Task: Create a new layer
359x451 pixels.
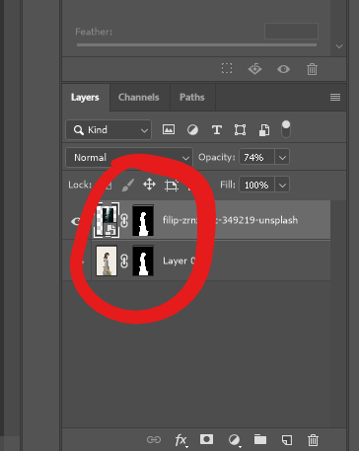Action: [x=287, y=440]
